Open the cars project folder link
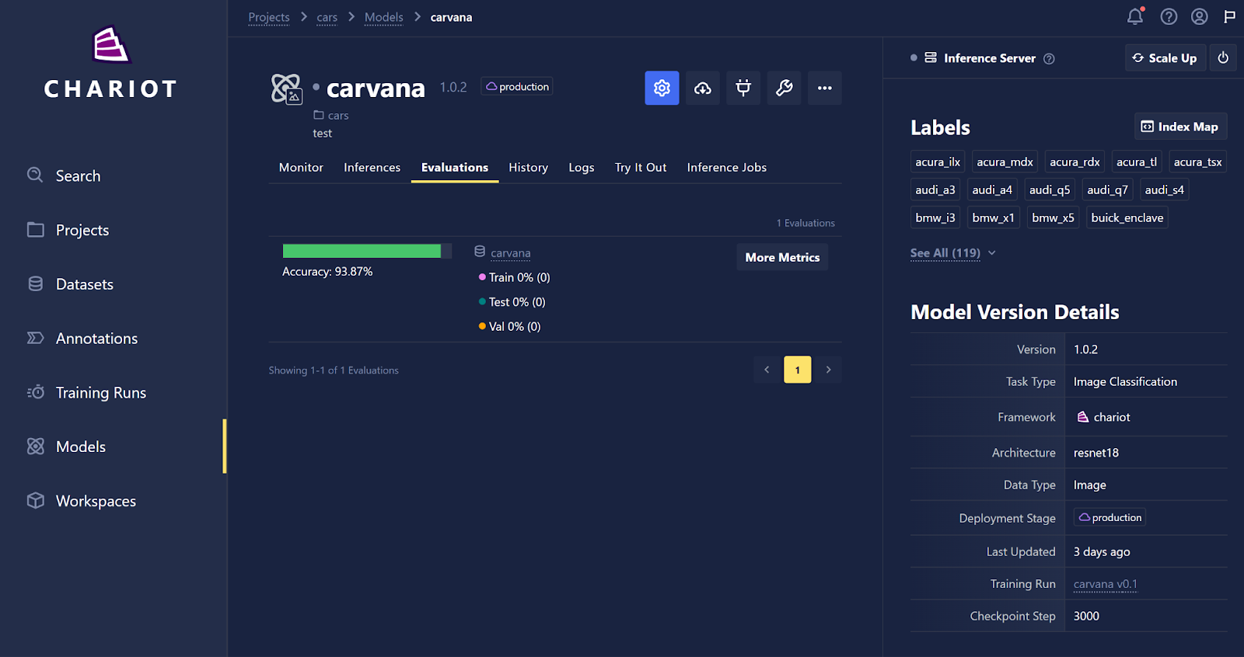 (x=331, y=115)
